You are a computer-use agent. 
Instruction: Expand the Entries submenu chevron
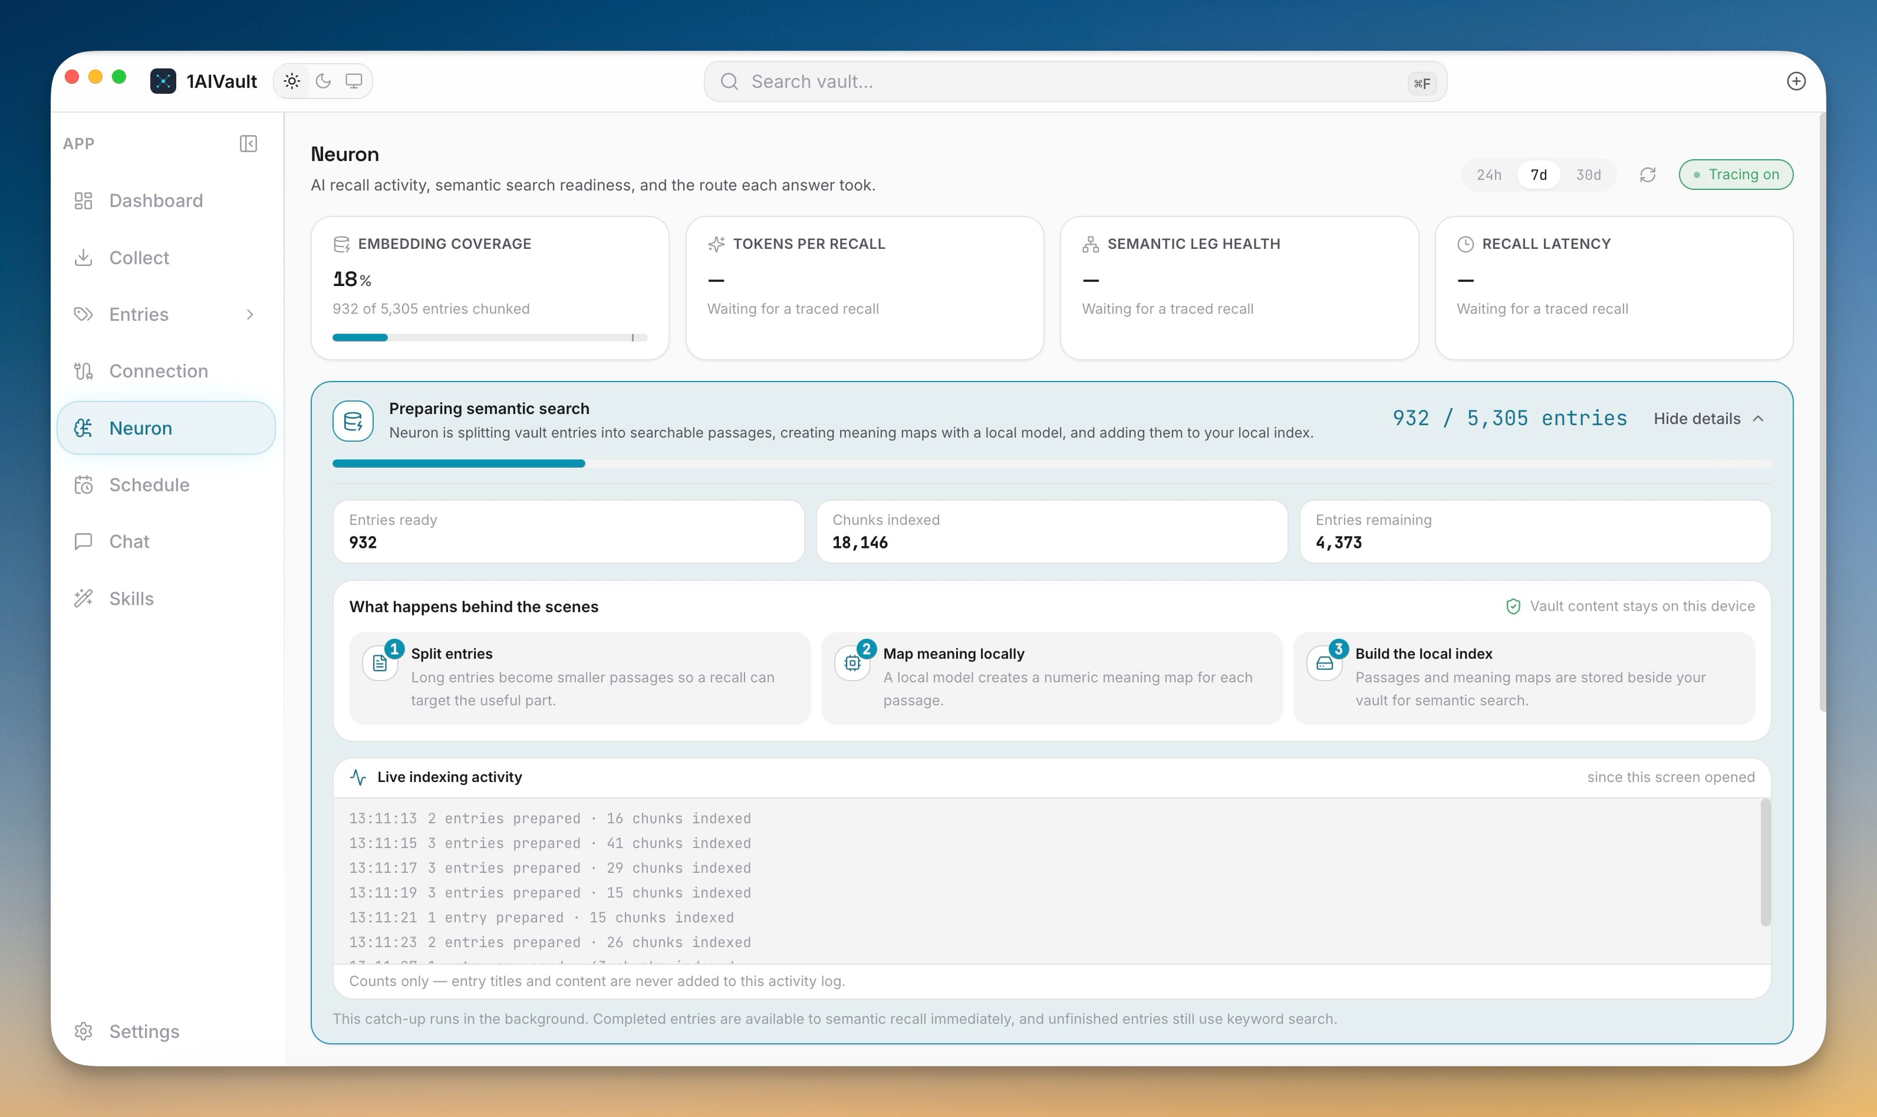[250, 314]
